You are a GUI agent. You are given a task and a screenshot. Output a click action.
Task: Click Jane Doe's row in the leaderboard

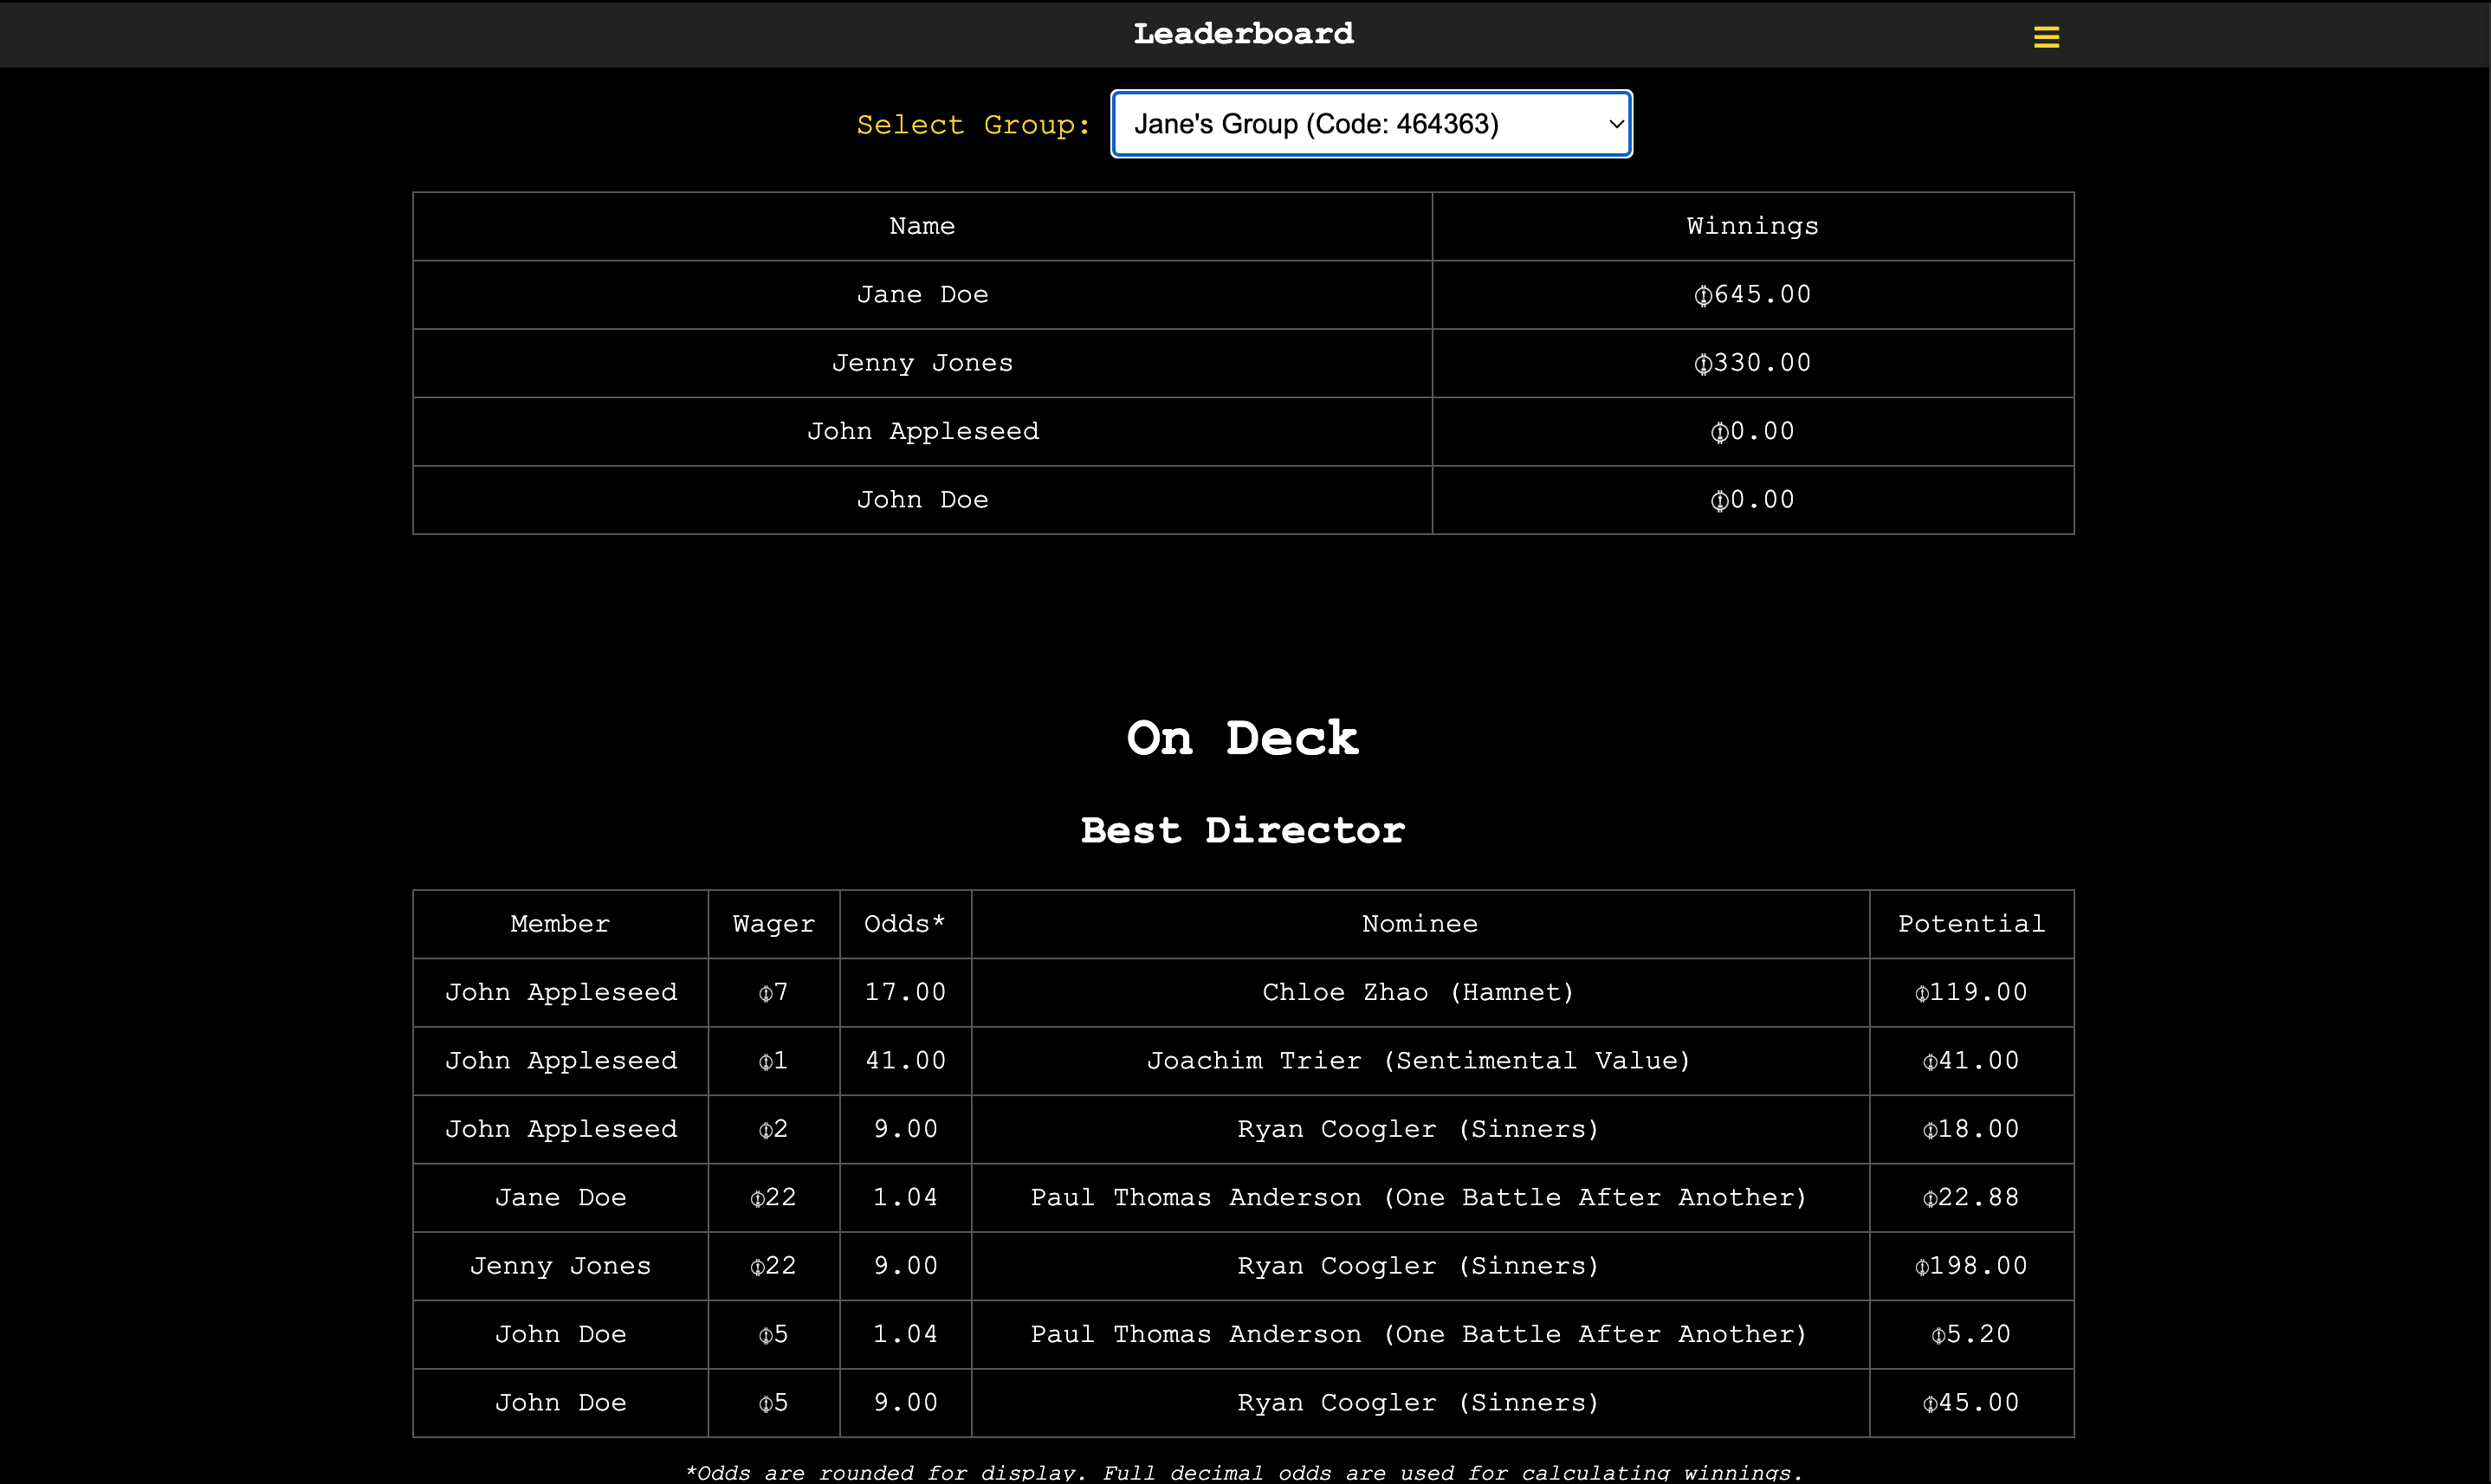pos(922,294)
